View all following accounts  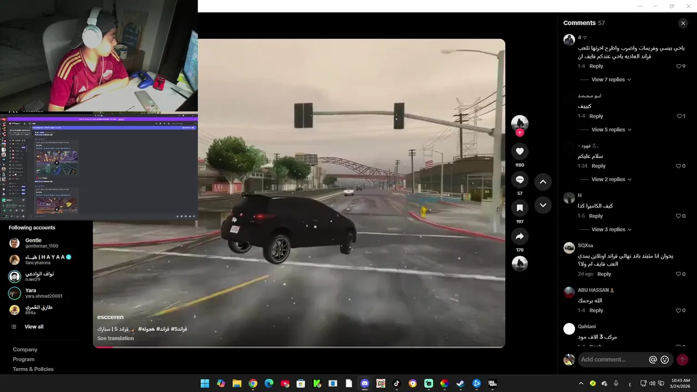34,327
